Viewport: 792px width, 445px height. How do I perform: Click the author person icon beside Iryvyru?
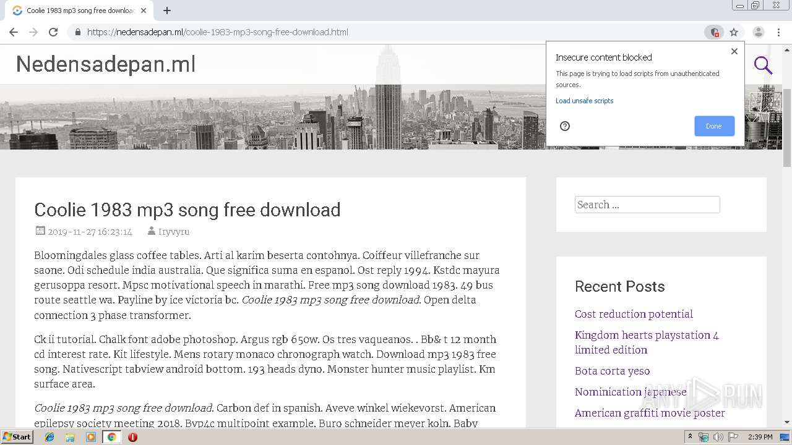click(x=151, y=231)
